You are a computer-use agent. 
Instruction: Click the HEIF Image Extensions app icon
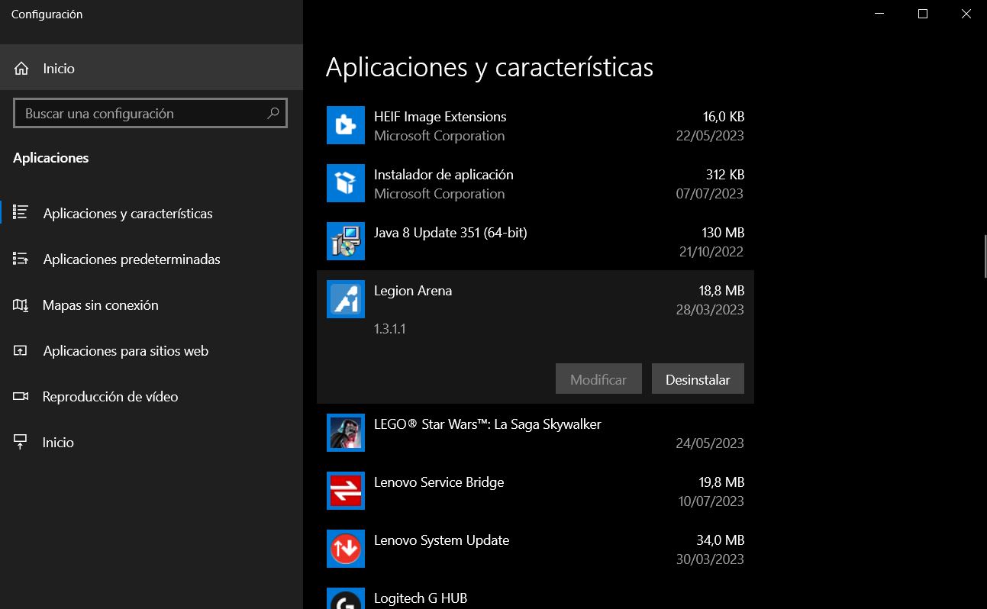coord(346,125)
